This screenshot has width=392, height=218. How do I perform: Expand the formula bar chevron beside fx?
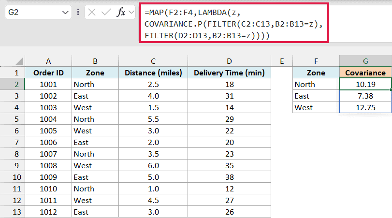tap(131, 12)
